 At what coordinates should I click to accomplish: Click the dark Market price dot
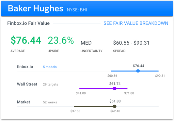point(115,106)
